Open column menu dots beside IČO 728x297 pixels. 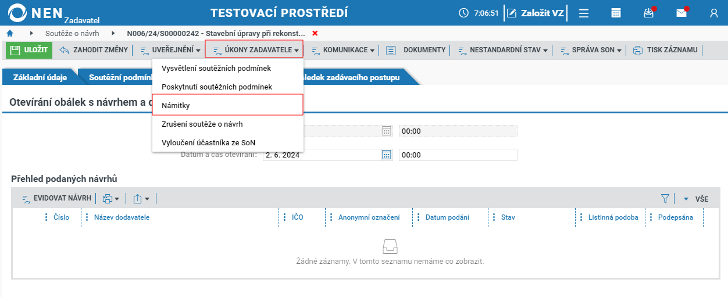[284, 217]
